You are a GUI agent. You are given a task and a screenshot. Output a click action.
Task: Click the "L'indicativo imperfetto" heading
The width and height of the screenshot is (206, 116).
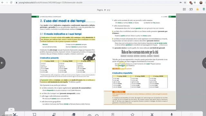pyautogui.click(x=122, y=73)
